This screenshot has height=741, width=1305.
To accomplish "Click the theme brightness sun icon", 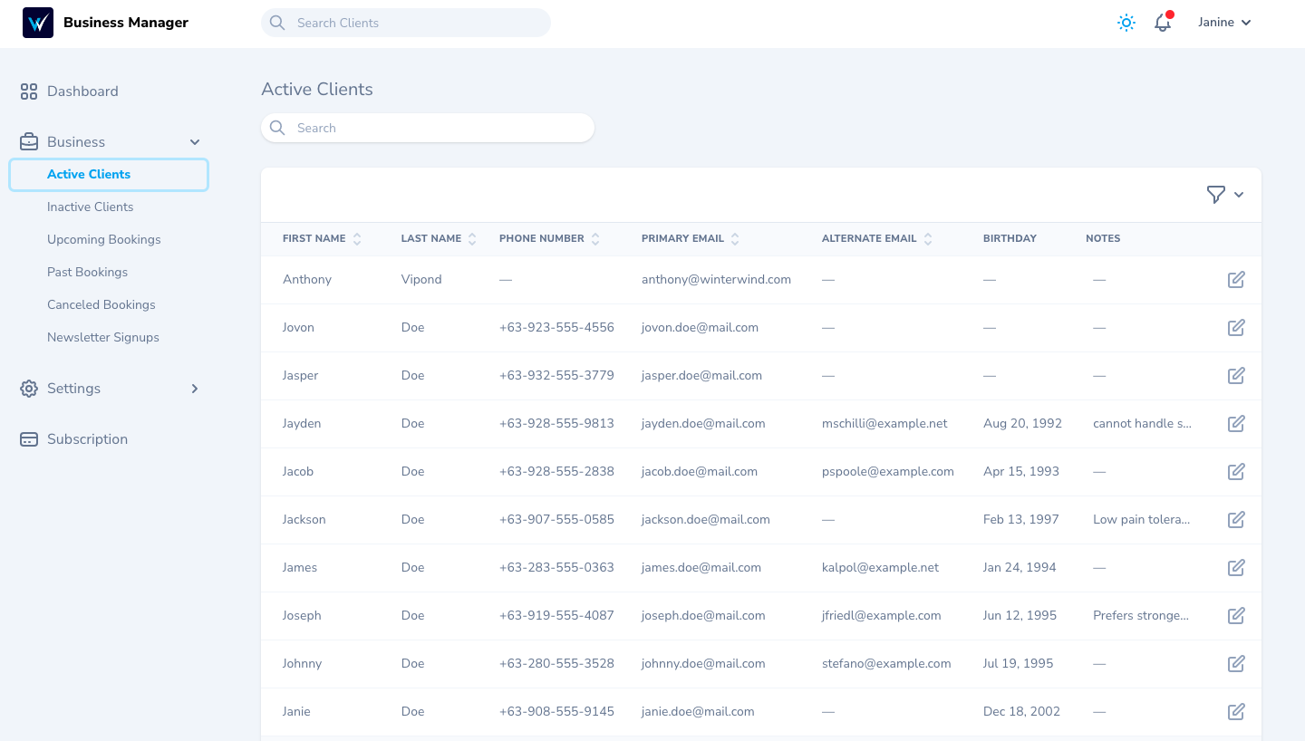I will [x=1126, y=23].
